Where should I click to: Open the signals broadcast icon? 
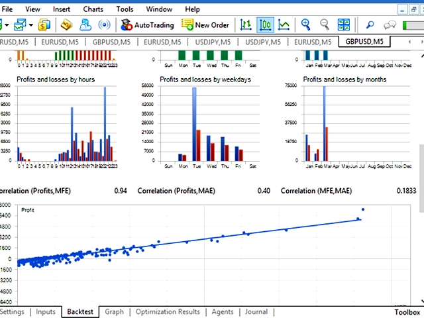[x=105, y=25]
